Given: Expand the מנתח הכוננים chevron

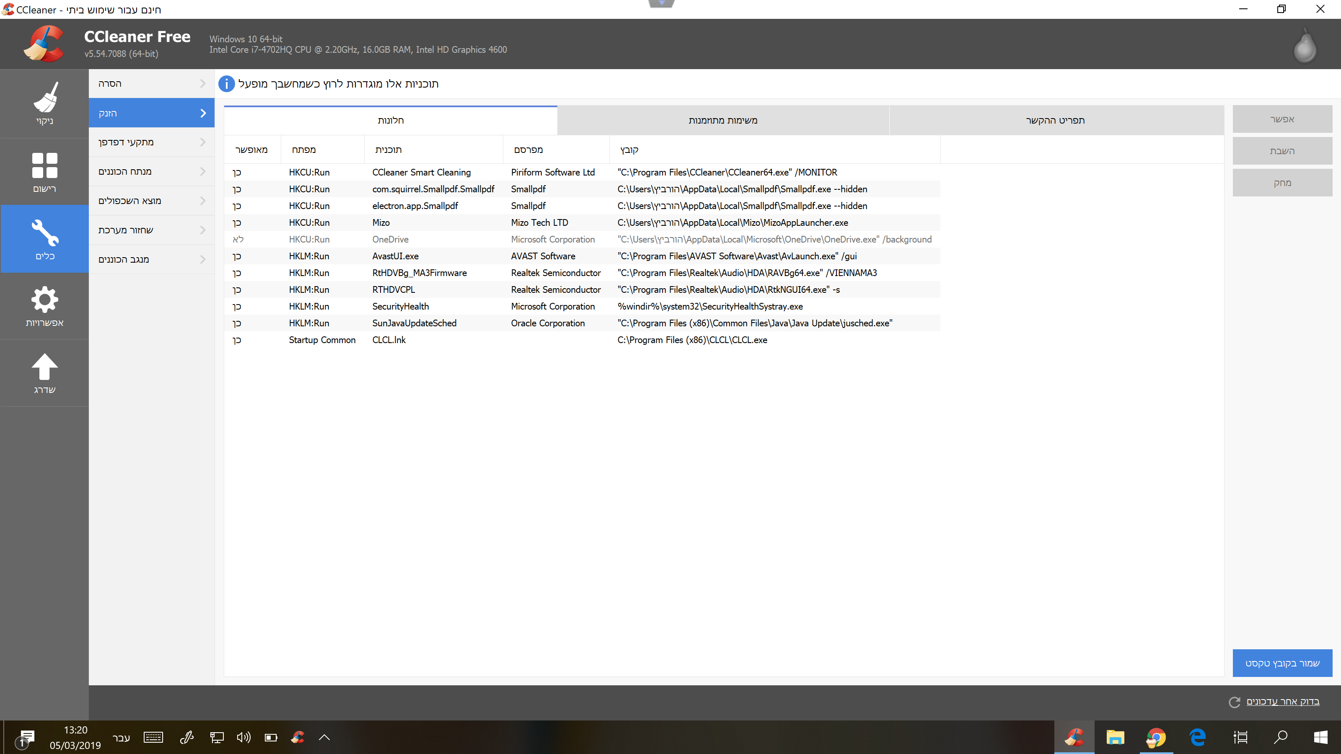Looking at the screenshot, I should [203, 171].
